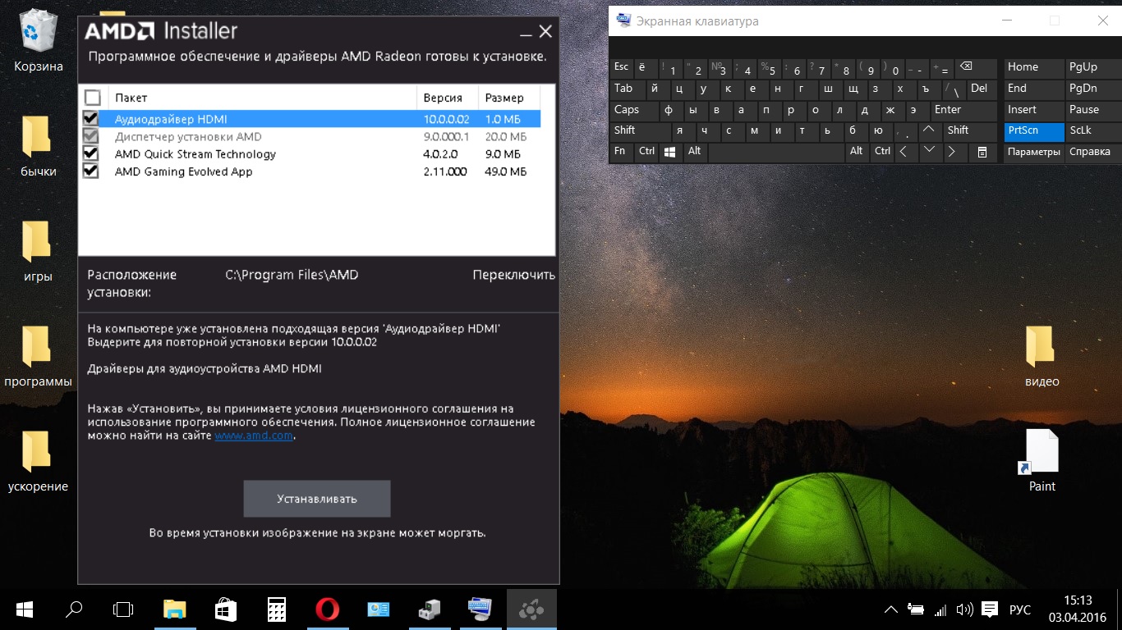Image resolution: width=1122 pixels, height=630 pixels.
Task: Open the Windows Start menu
Action: 24,609
